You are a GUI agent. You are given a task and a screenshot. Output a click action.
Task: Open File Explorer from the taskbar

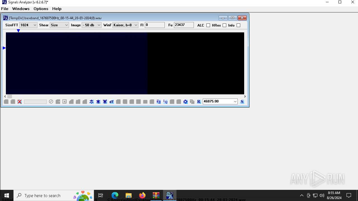pyautogui.click(x=129, y=195)
